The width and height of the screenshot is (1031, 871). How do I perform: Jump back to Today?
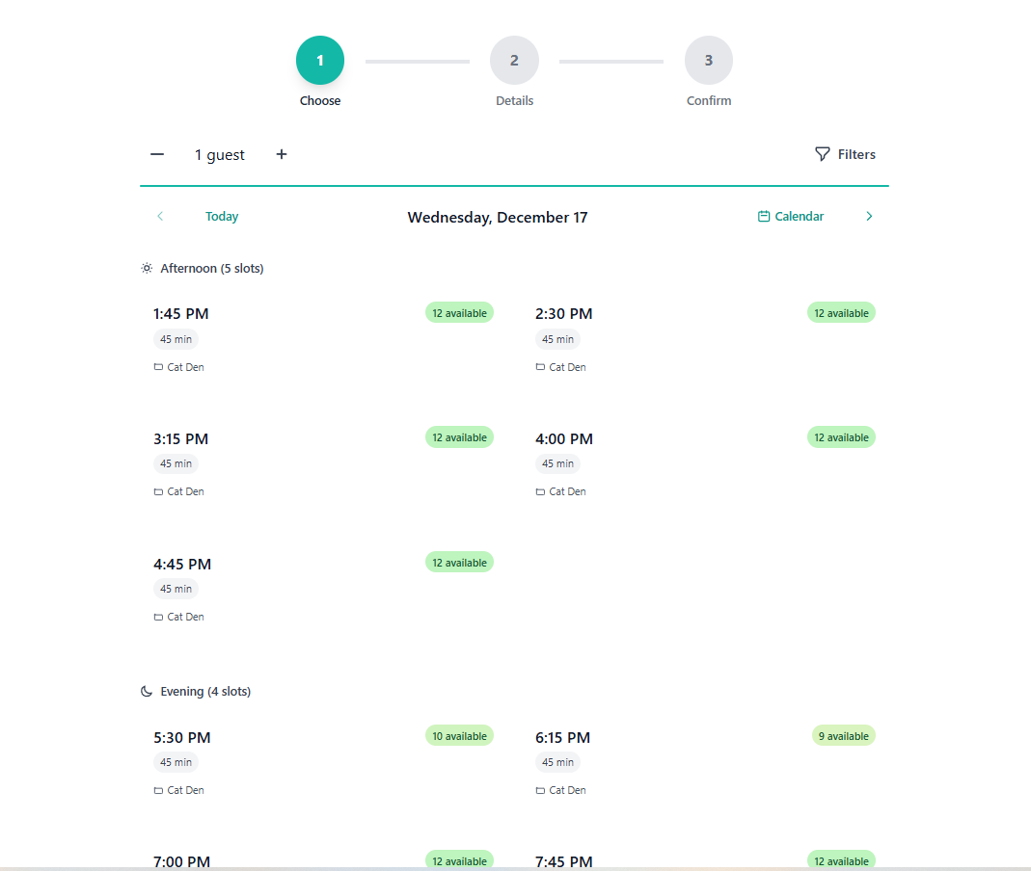pyautogui.click(x=222, y=216)
